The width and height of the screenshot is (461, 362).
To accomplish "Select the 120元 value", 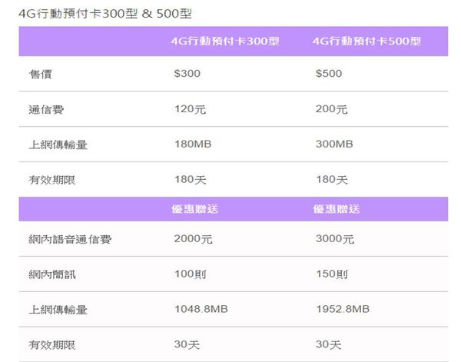I will click(191, 109).
